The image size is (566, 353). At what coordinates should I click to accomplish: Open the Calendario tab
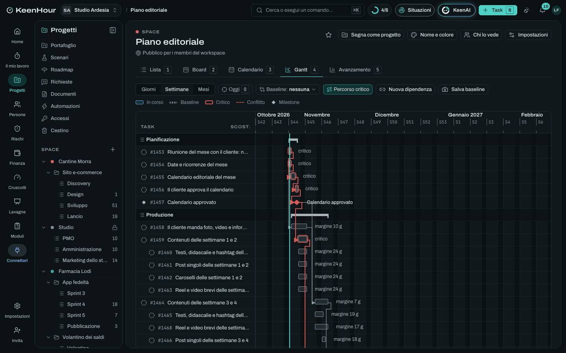[x=251, y=70]
